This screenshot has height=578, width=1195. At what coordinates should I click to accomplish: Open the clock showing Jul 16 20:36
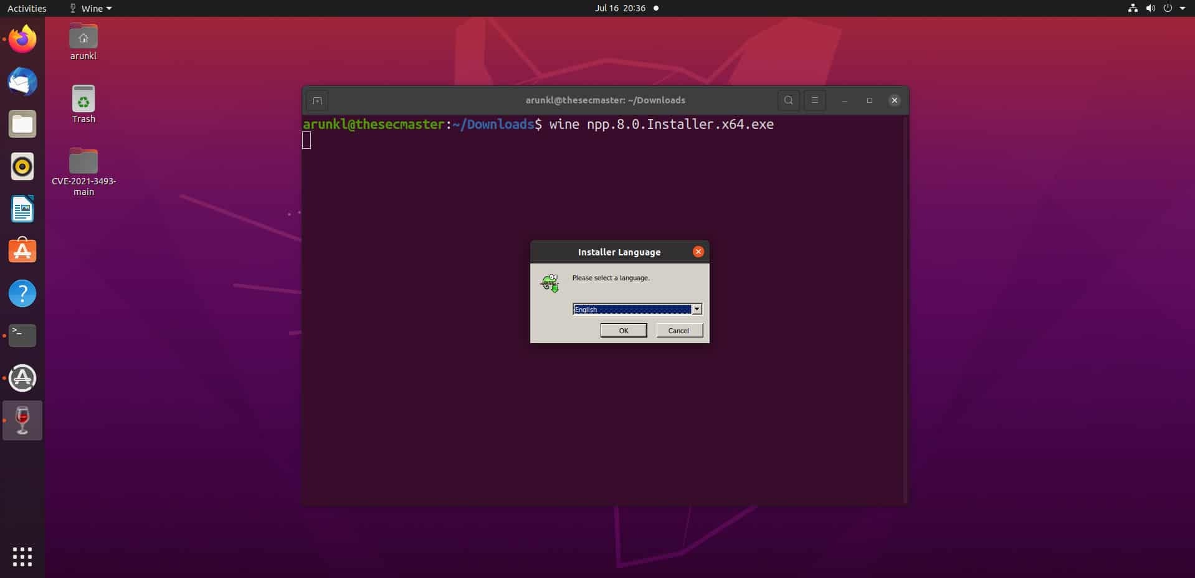(620, 8)
